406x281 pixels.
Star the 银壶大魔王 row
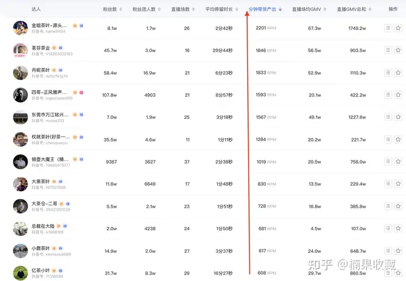pyautogui.click(x=398, y=161)
